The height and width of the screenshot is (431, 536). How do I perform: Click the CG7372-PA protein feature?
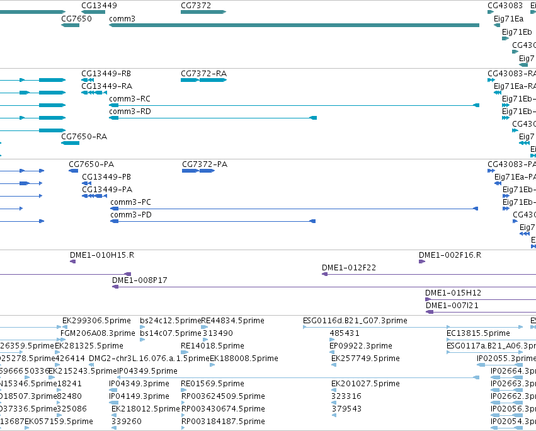198,171
